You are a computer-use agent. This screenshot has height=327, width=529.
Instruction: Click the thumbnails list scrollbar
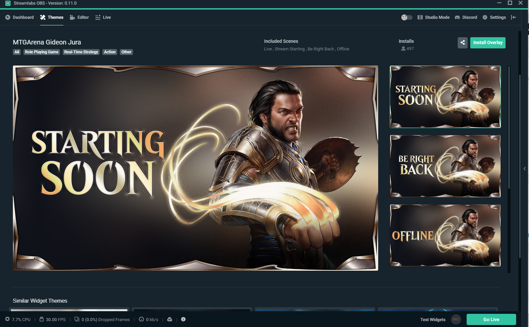(x=509, y=127)
